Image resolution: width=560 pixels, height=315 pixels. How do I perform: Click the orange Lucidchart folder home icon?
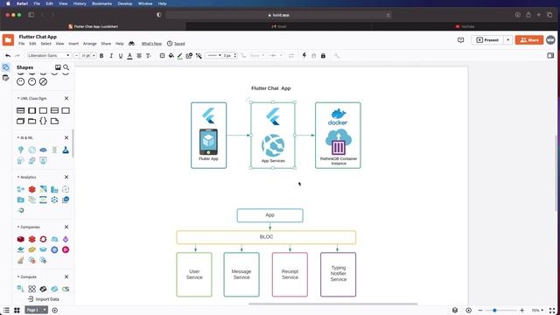point(8,40)
